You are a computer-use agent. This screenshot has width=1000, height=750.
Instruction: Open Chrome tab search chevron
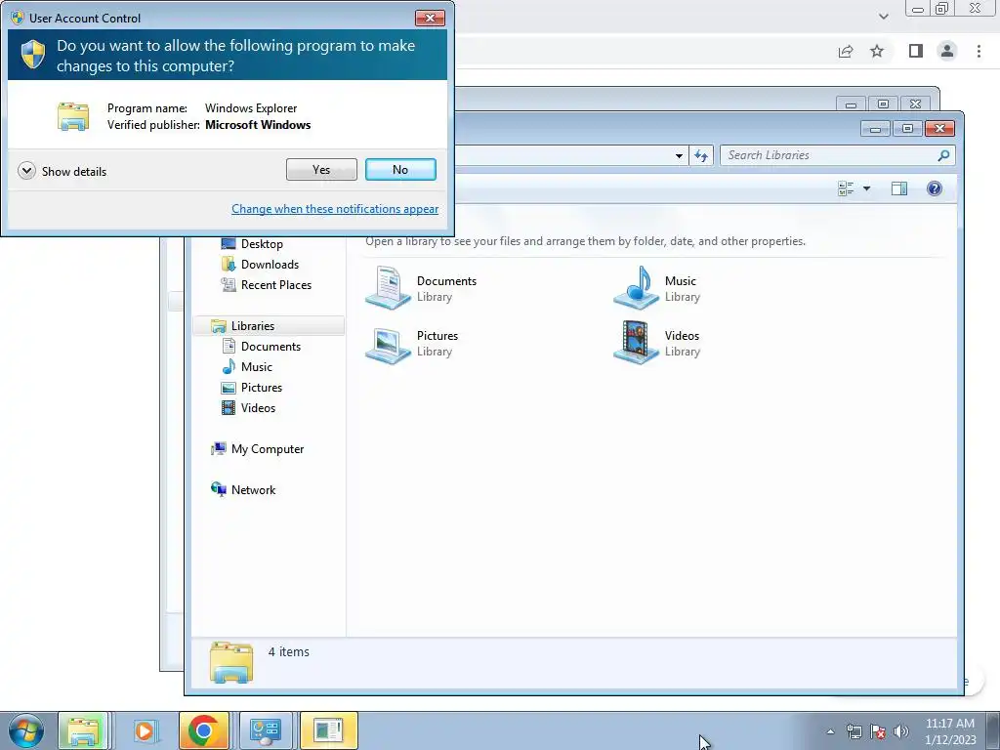pos(883,16)
